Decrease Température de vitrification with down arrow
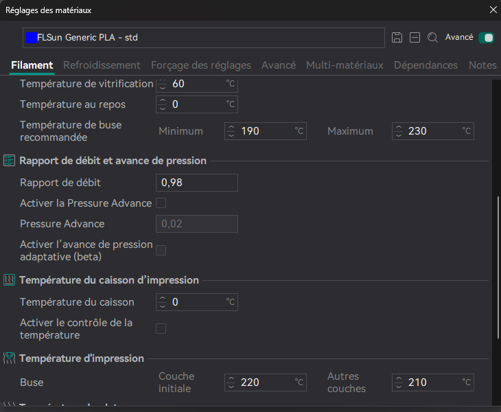The image size is (501, 412). click(x=163, y=88)
